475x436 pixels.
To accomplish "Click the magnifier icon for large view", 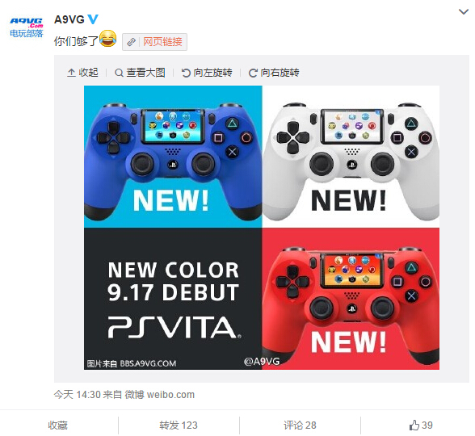I will pos(119,73).
